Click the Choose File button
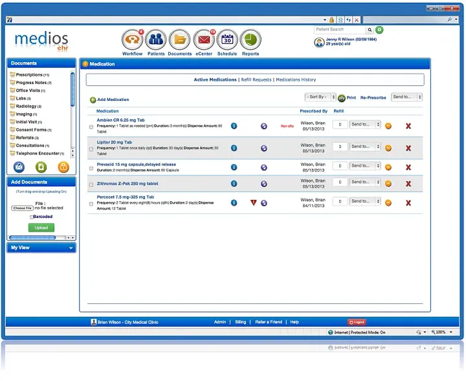The height and width of the screenshot is (381, 466). (x=22, y=208)
